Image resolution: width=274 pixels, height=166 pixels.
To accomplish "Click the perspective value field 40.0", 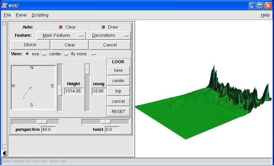I will [48, 130].
